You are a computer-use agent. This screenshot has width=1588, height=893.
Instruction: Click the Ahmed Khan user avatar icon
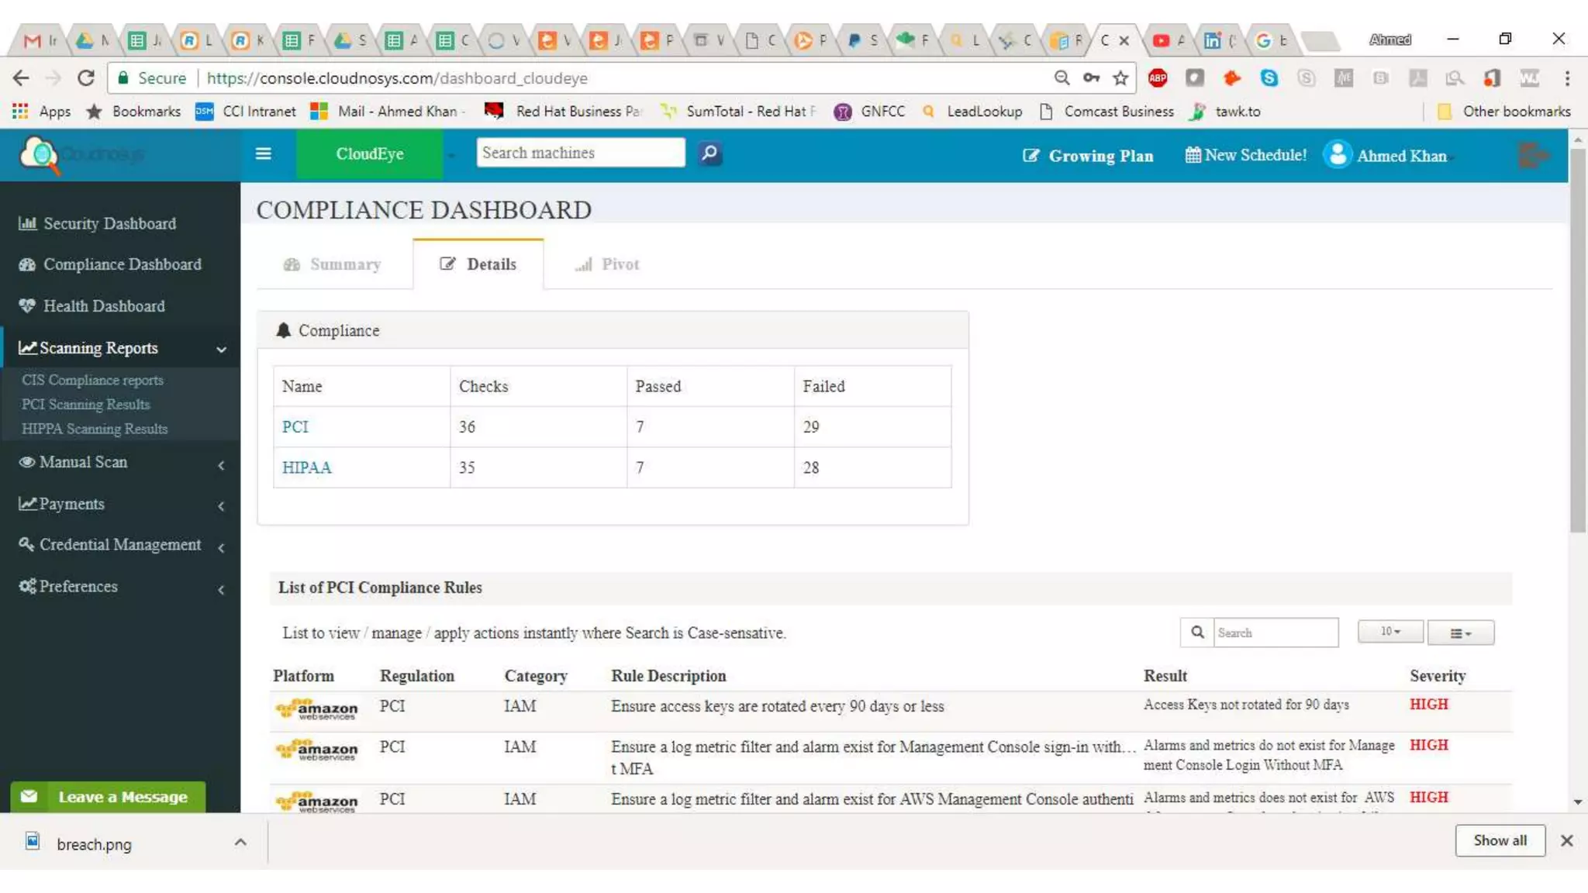pos(1338,154)
